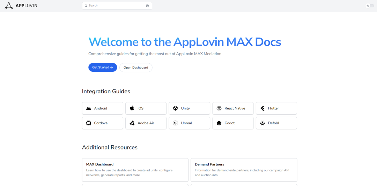Select the Unity integration guide
The height and width of the screenshot is (186, 377).
[x=190, y=108]
